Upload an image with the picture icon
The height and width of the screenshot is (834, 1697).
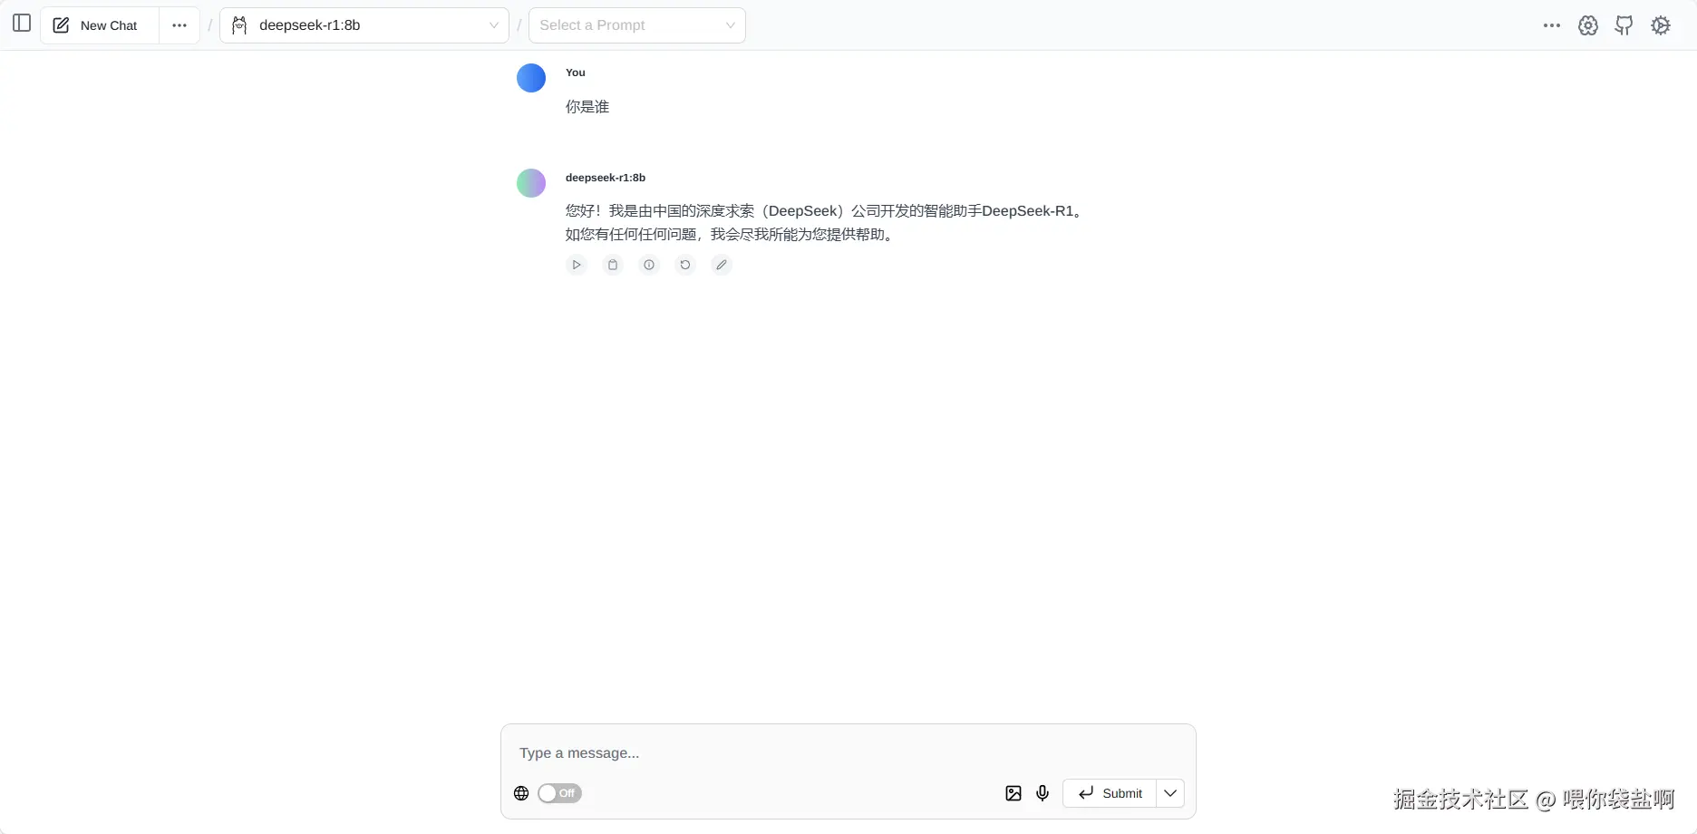click(1013, 793)
